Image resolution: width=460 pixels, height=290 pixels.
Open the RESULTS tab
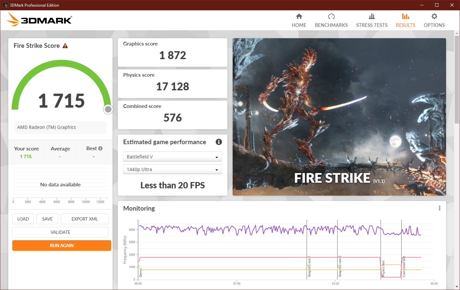point(406,21)
